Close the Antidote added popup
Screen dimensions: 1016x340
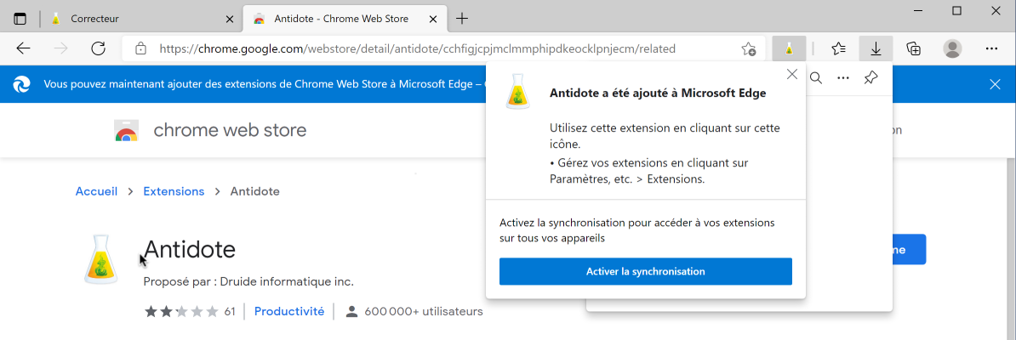click(x=792, y=74)
